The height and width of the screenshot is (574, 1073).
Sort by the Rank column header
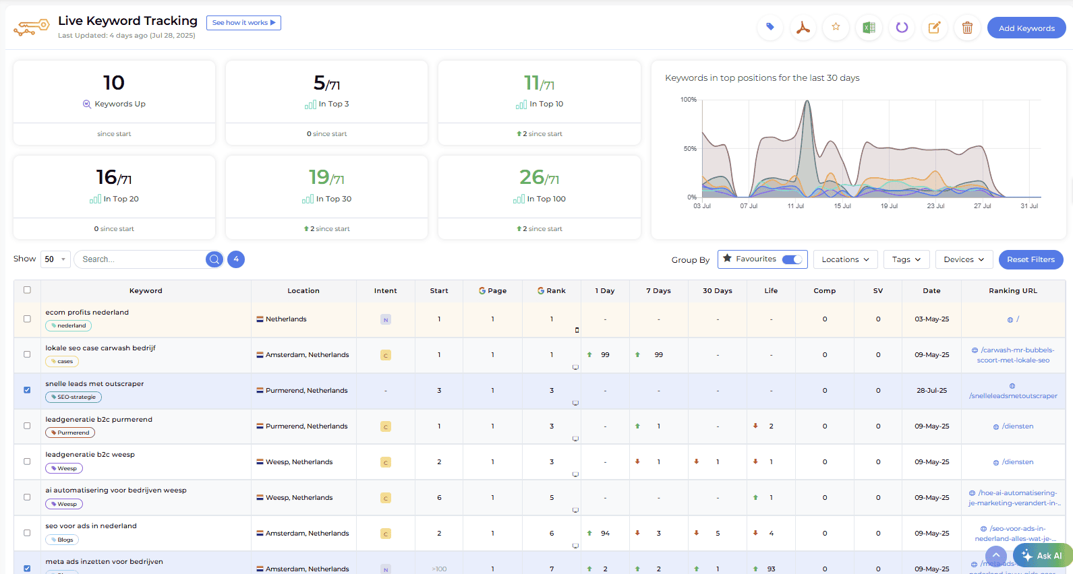tap(552, 291)
